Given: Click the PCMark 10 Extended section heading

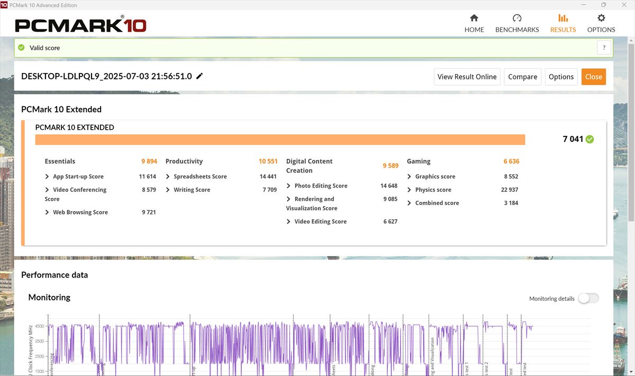Looking at the screenshot, I should (61, 110).
